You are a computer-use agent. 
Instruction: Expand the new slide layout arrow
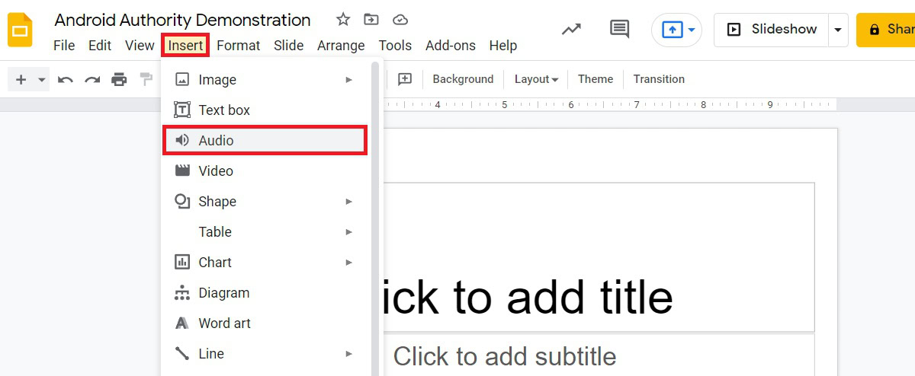coord(42,79)
